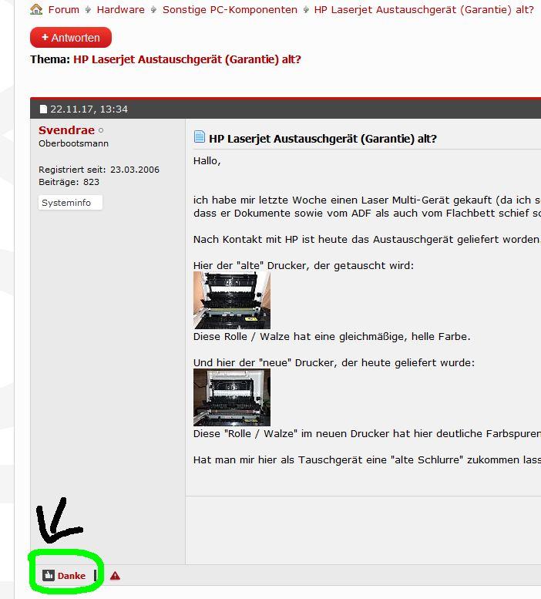Open the Sonstige PC-Komponenten breadcrumb link

coord(230,9)
